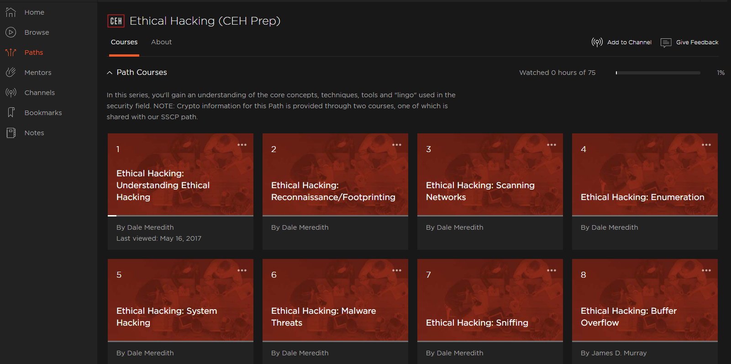Open Channels using its broadcast icon

click(11, 93)
